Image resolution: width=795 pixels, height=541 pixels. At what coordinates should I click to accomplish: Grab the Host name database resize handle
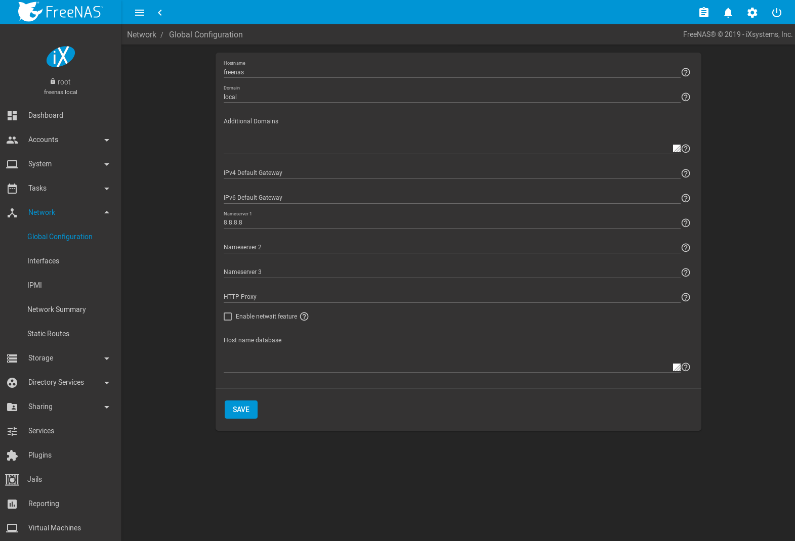pos(677,368)
